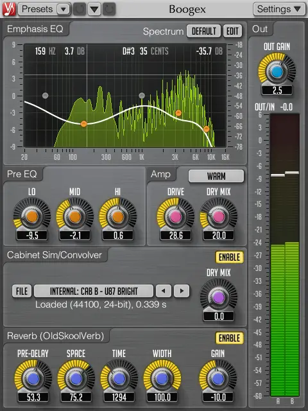Image resolution: width=308 pixels, height=411 pixels.
Task: Select the gray EQ point near 40 Hz
Action: point(46,96)
